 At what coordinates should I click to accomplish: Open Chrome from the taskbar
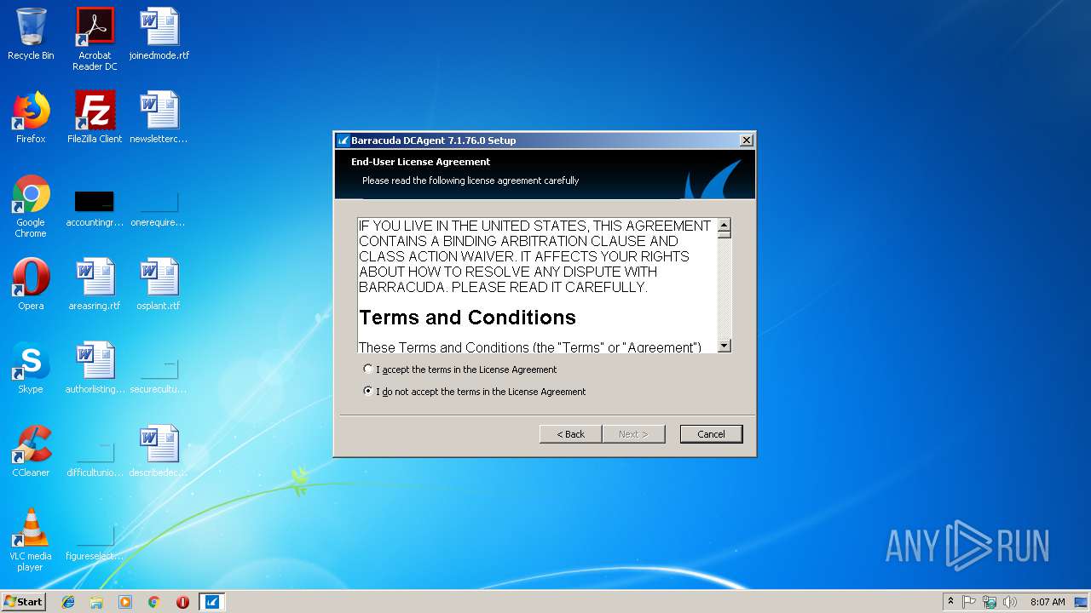pyautogui.click(x=154, y=602)
